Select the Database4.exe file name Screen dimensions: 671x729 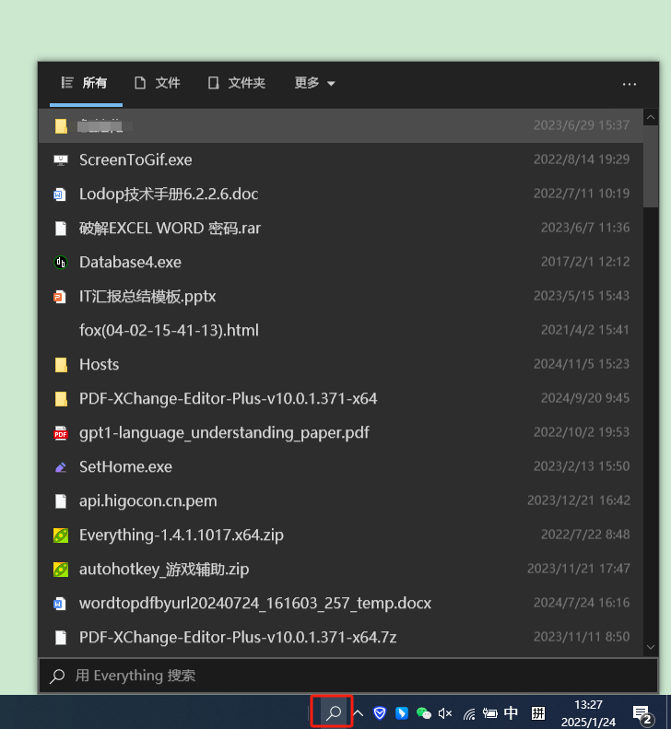tap(130, 263)
